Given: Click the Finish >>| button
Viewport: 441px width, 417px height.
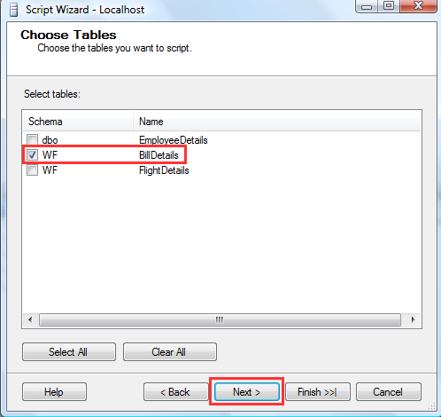Looking at the screenshot, I should 318,392.
